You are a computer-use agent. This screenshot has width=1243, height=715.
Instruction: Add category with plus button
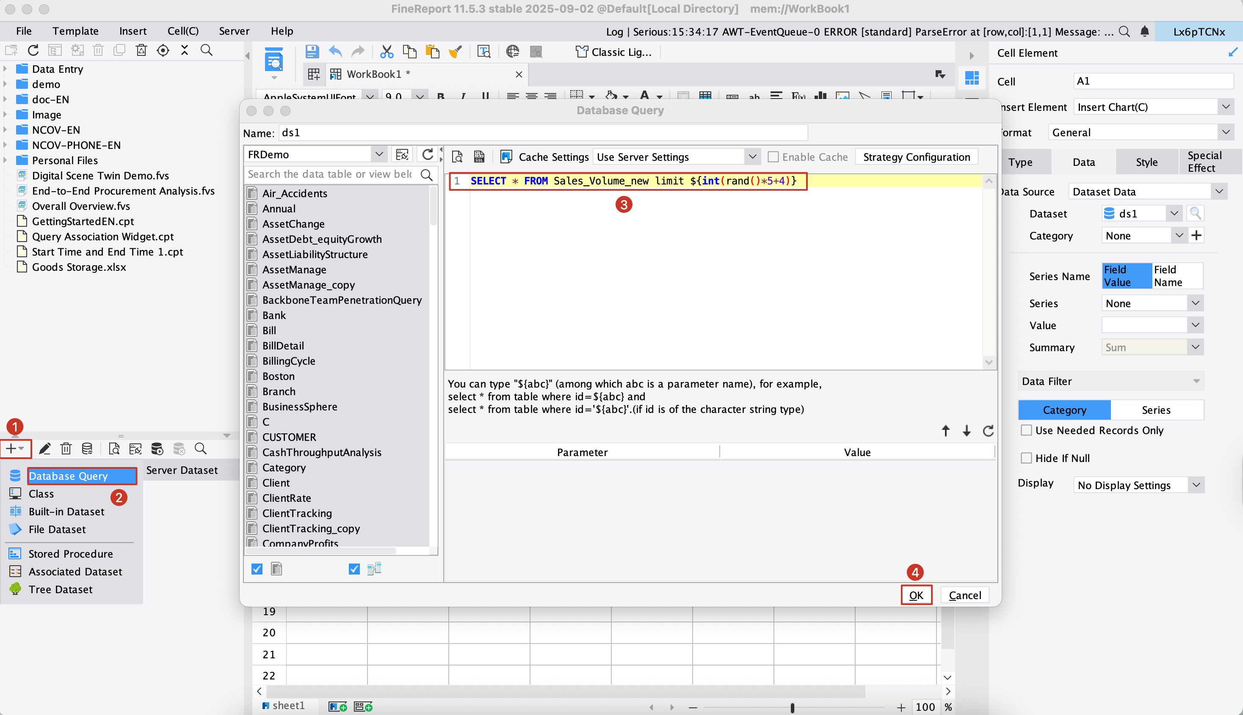(1196, 235)
